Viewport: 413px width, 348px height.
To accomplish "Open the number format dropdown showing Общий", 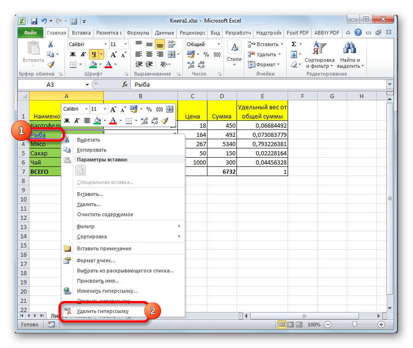I will pos(218,44).
